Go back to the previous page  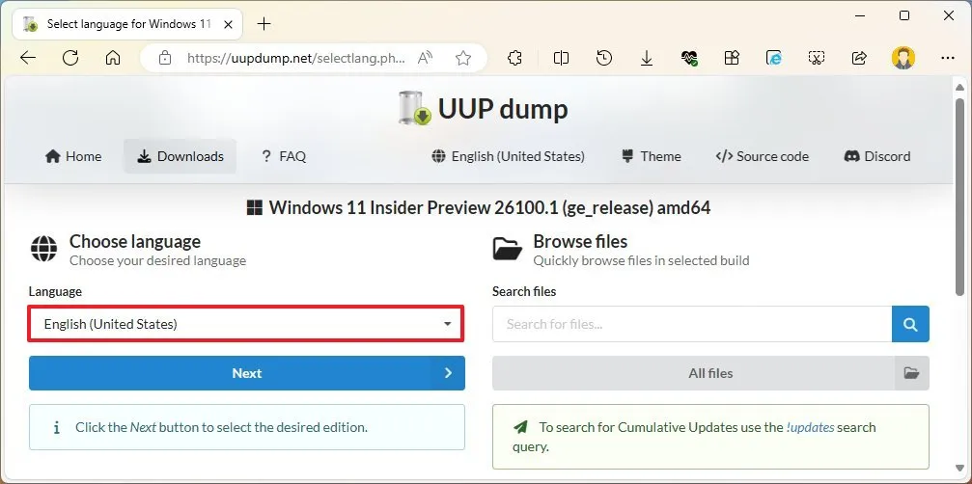click(29, 58)
